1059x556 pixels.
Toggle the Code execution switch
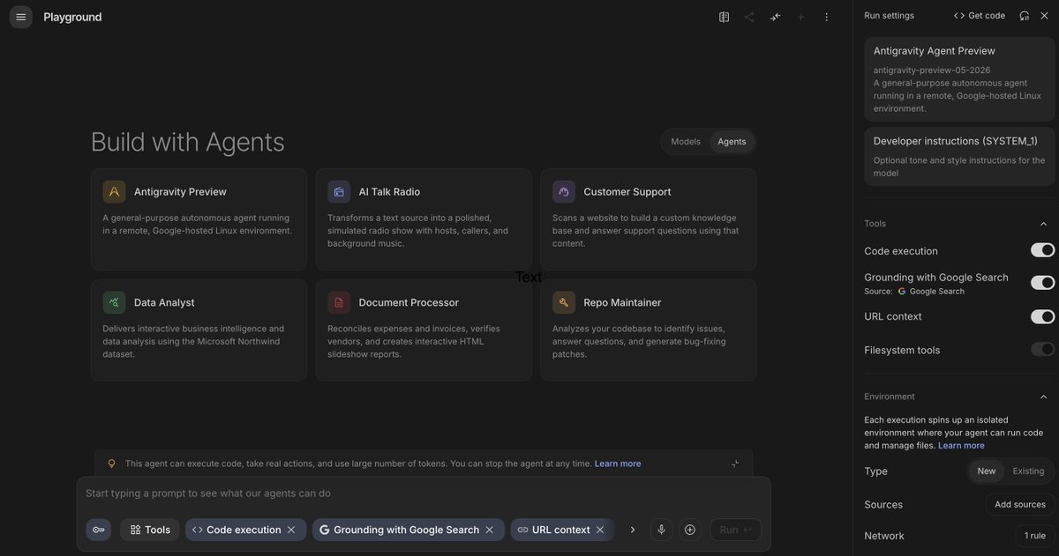coord(1042,250)
